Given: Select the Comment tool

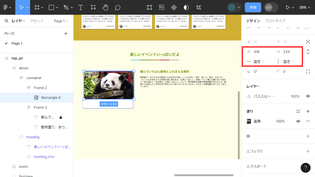Looking at the screenshot, I should 118,7.
